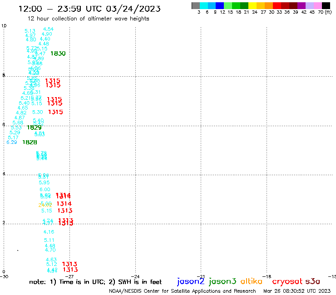The width and height of the screenshot is (336, 295).
Task: Click '12 hour collection of altimeter wave heights'
Action: coord(88,19)
